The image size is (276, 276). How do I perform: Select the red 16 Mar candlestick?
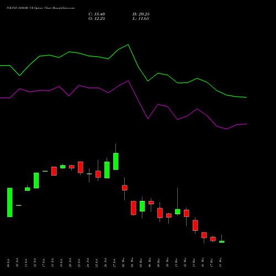(x=204, y=235)
